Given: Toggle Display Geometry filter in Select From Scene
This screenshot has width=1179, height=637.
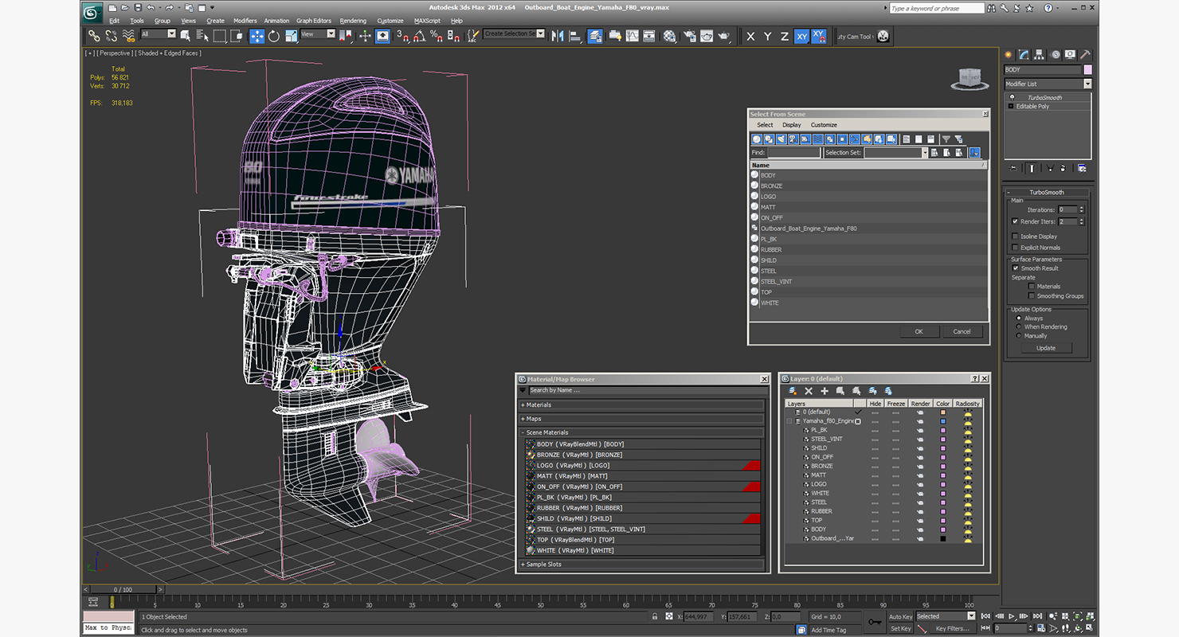Looking at the screenshot, I should point(757,139).
